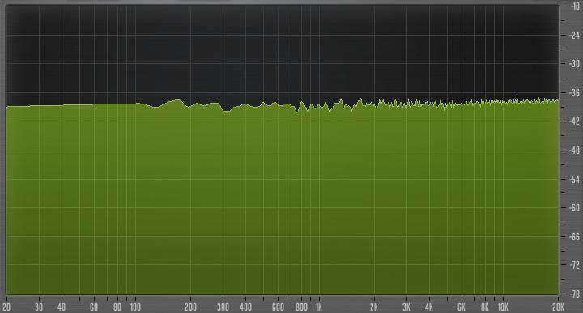
Task: Click the 300 Hz frequency label
Action: coord(223,307)
